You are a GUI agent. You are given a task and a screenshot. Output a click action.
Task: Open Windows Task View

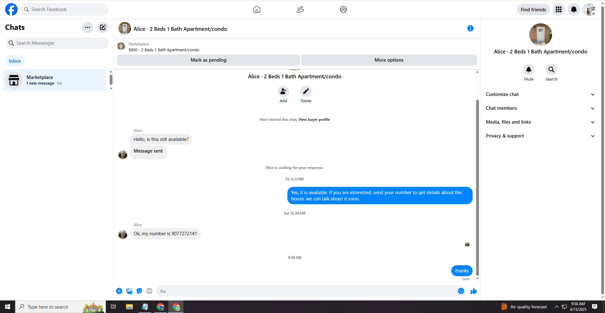click(113, 307)
